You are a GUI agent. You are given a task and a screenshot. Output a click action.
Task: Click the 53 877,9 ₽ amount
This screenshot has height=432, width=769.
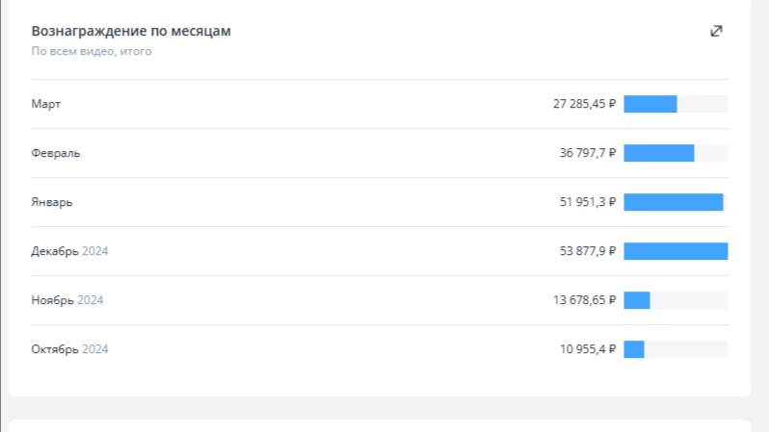click(588, 251)
